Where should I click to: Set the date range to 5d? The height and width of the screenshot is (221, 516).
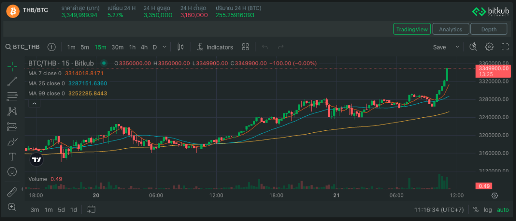tap(61, 210)
